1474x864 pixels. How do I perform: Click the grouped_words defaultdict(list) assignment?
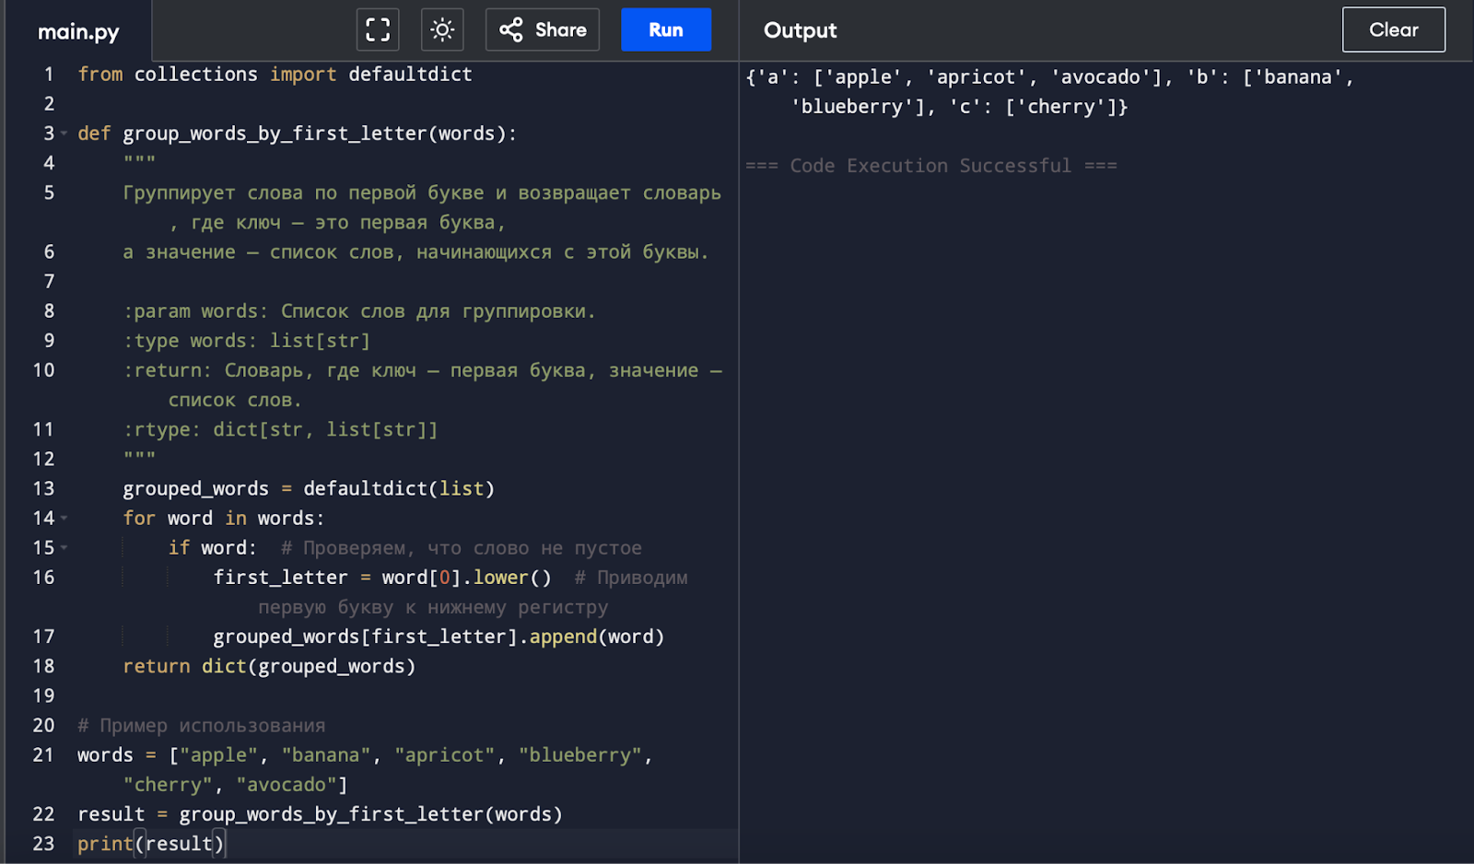point(309,489)
